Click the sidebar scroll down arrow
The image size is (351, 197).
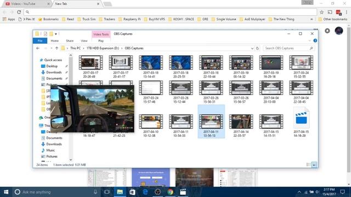pyautogui.click(x=71, y=160)
